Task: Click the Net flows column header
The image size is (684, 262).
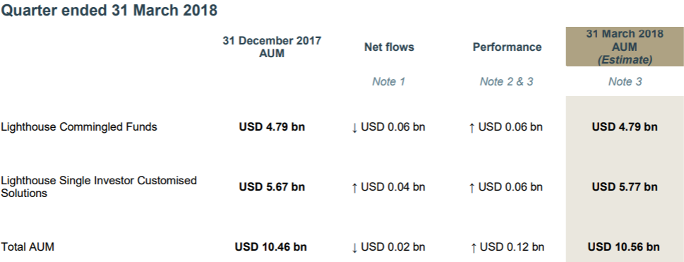Action: pos(389,47)
